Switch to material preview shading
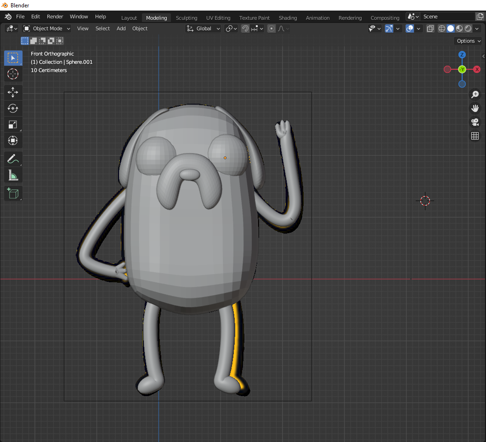This screenshot has height=442, width=486. [x=459, y=28]
